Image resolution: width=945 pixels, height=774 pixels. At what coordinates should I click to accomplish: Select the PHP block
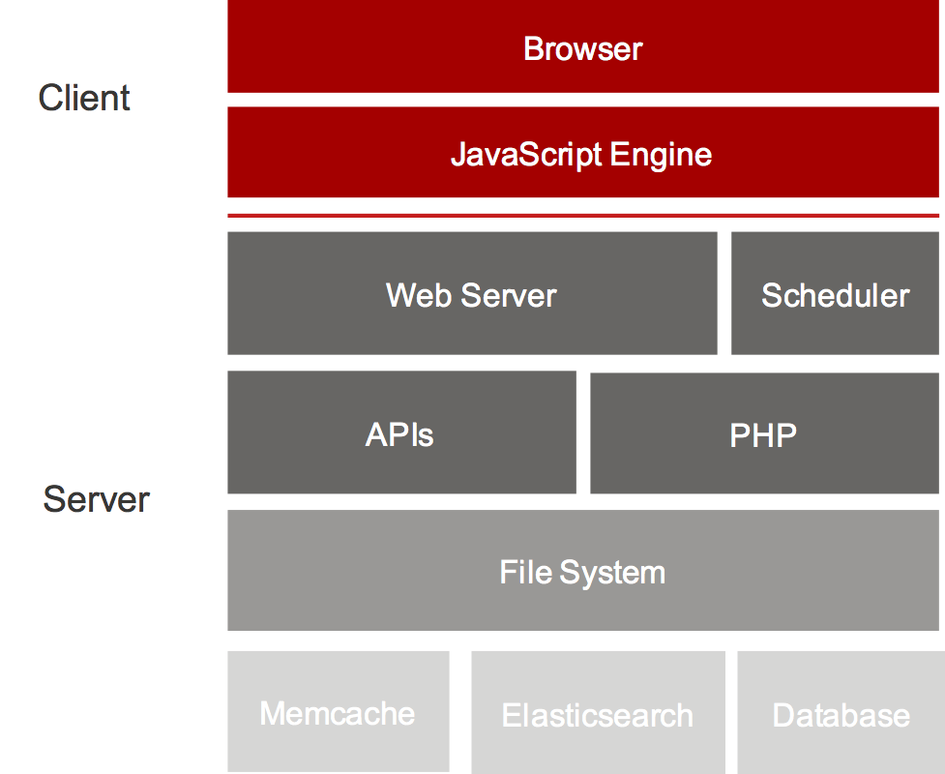click(764, 433)
